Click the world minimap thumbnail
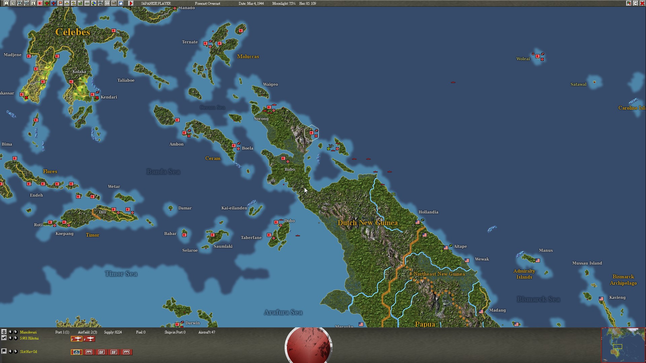Screen dimensions: 646x363 pos(623,345)
